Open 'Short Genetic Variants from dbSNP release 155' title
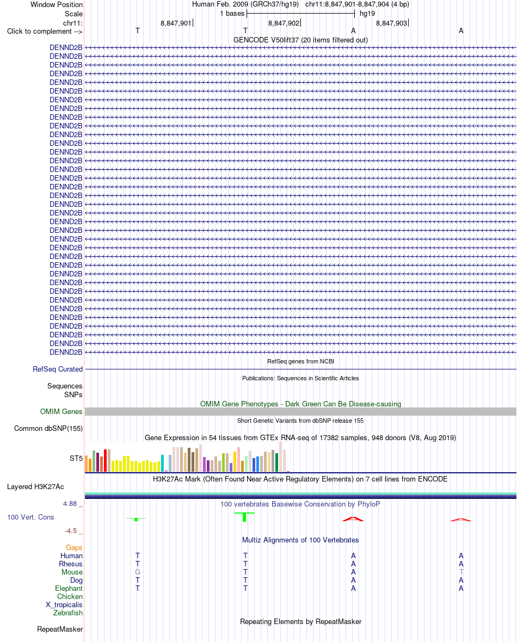Image resolution: width=517 pixels, height=642 pixels. pos(300,421)
